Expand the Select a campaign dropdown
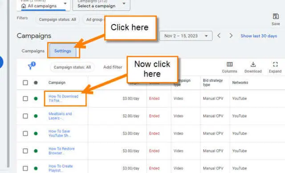 coord(101,5)
